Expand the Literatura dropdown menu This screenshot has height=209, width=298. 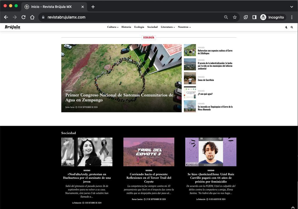(168, 27)
